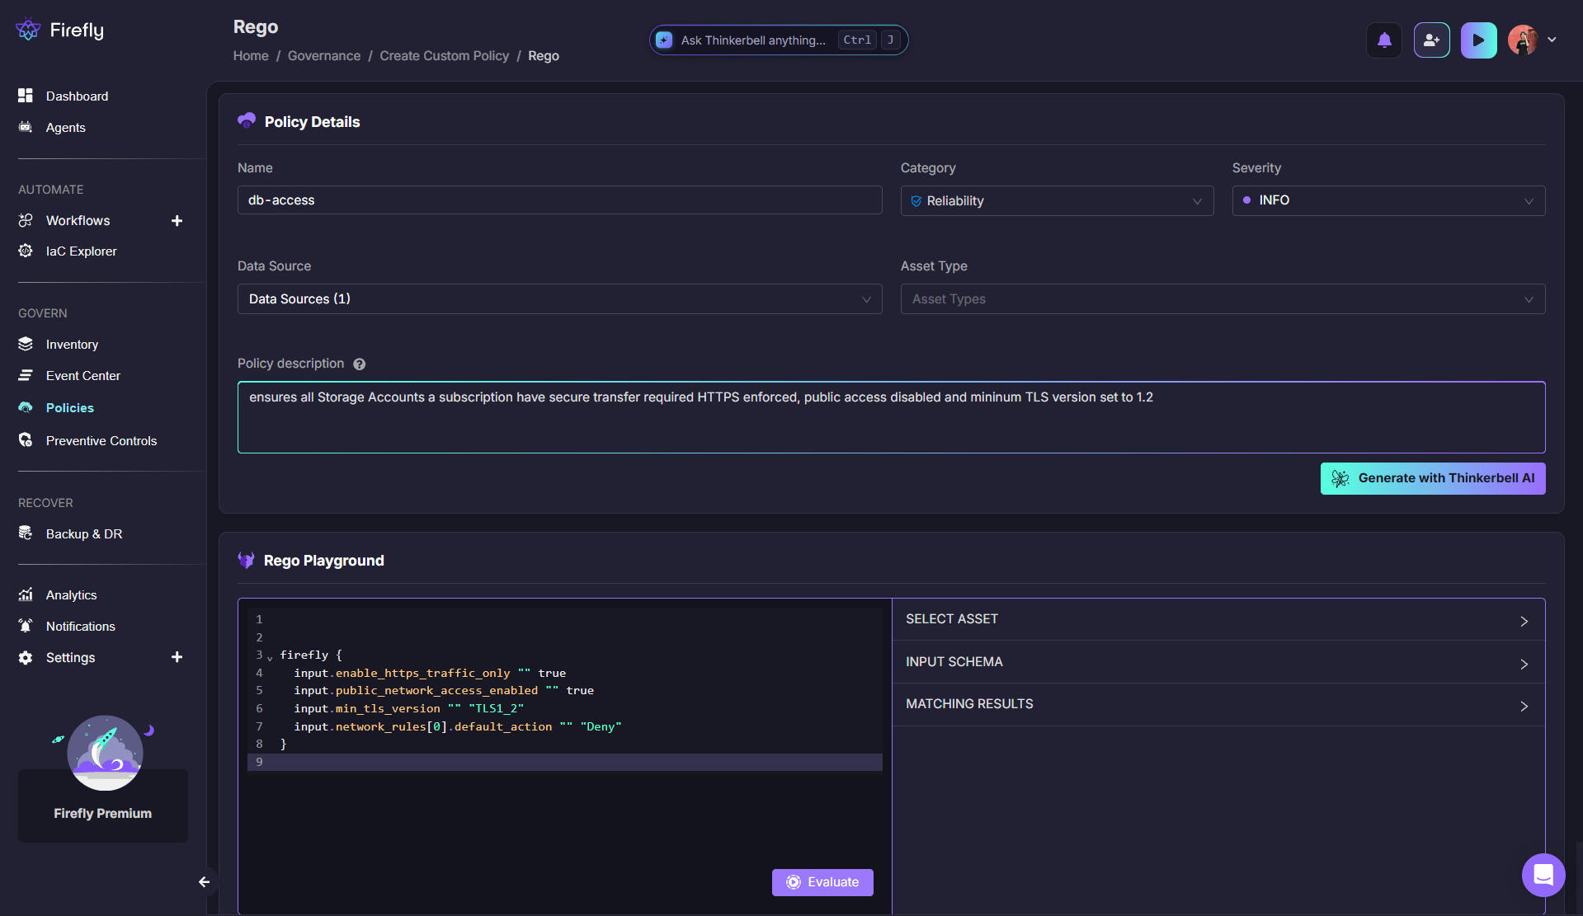Open the Severity dropdown showing INFO

point(1388,200)
